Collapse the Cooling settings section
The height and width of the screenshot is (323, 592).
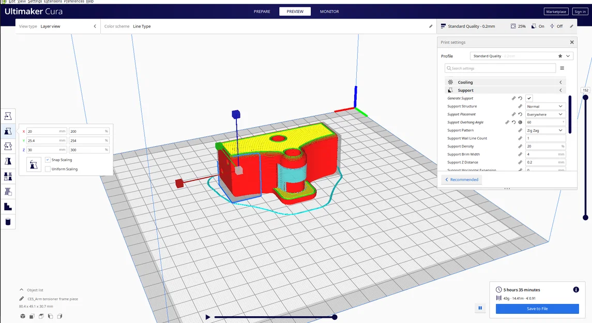click(x=560, y=82)
